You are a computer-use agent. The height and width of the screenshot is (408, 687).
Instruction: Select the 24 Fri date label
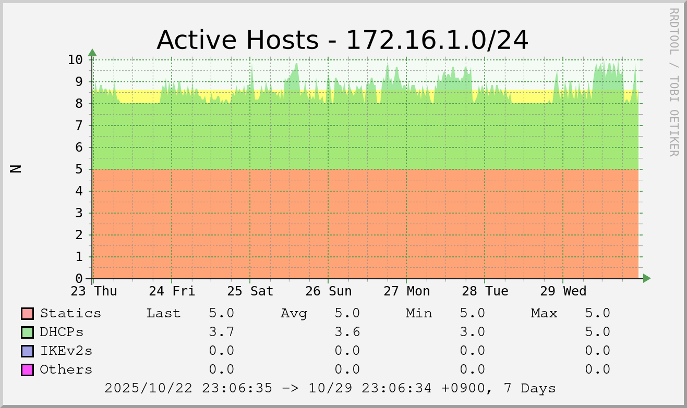[172, 291]
